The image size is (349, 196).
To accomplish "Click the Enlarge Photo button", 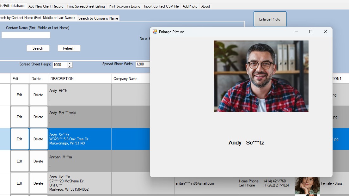I will click(270, 19).
